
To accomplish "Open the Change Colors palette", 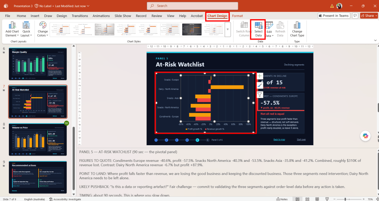I will click(x=43, y=29).
